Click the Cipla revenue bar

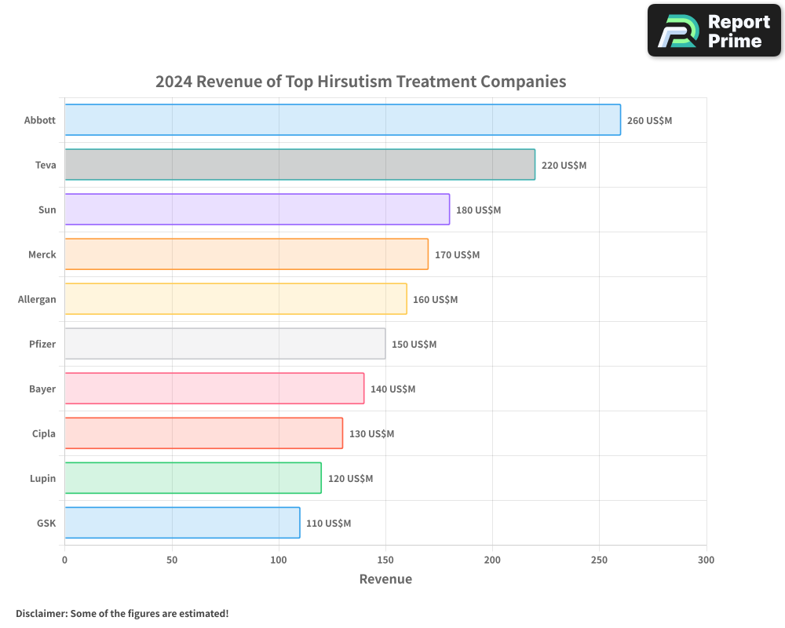coord(203,433)
